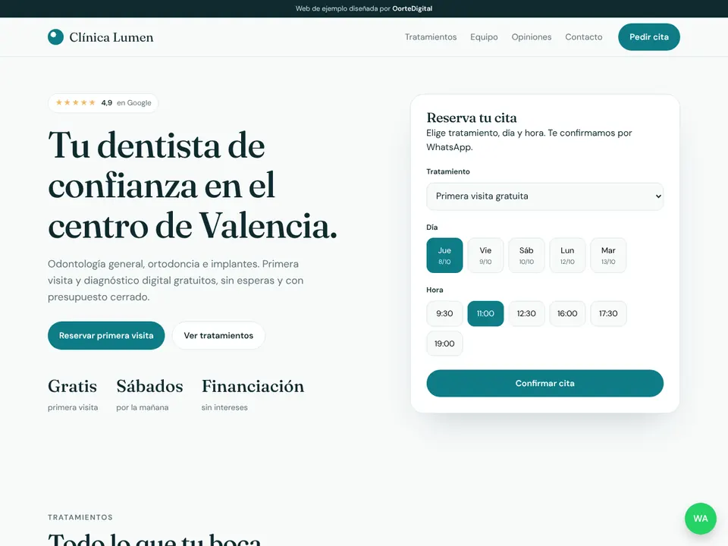Choose the 9:30 time slot
The width and height of the screenshot is (728, 546).
point(444,314)
